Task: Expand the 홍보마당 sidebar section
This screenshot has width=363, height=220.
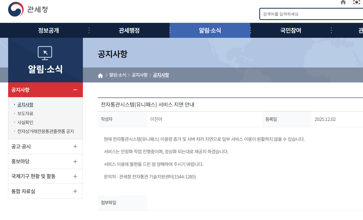Action: coord(75,161)
